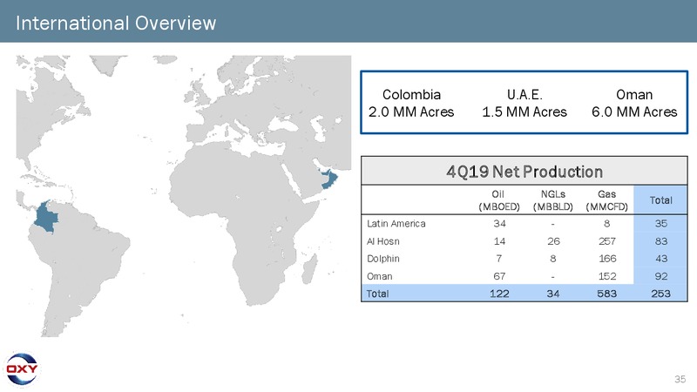Select '6.0 MM Acres' text
The image size is (697, 392).
click(634, 112)
